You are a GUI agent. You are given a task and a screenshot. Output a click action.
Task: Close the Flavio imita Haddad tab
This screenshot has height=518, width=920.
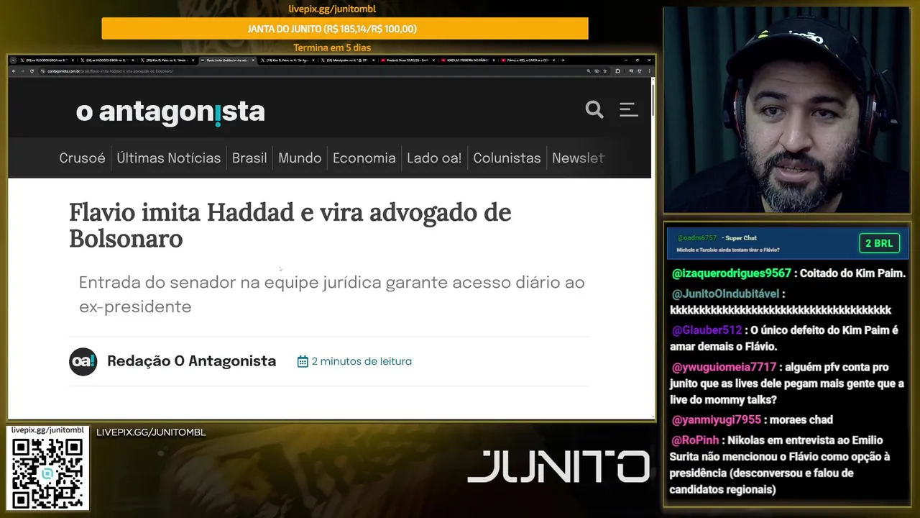253,60
